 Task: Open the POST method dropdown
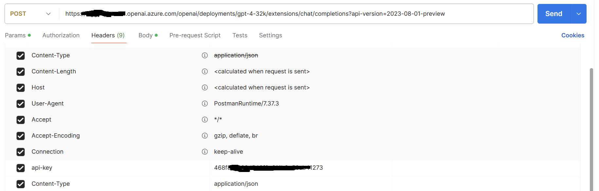pyautogui.click(x=30, y=14)
